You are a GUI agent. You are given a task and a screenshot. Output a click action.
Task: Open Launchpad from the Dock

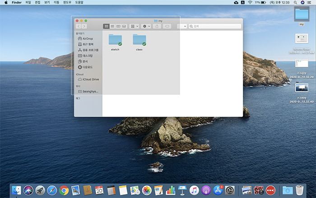[x=40, y=190]
